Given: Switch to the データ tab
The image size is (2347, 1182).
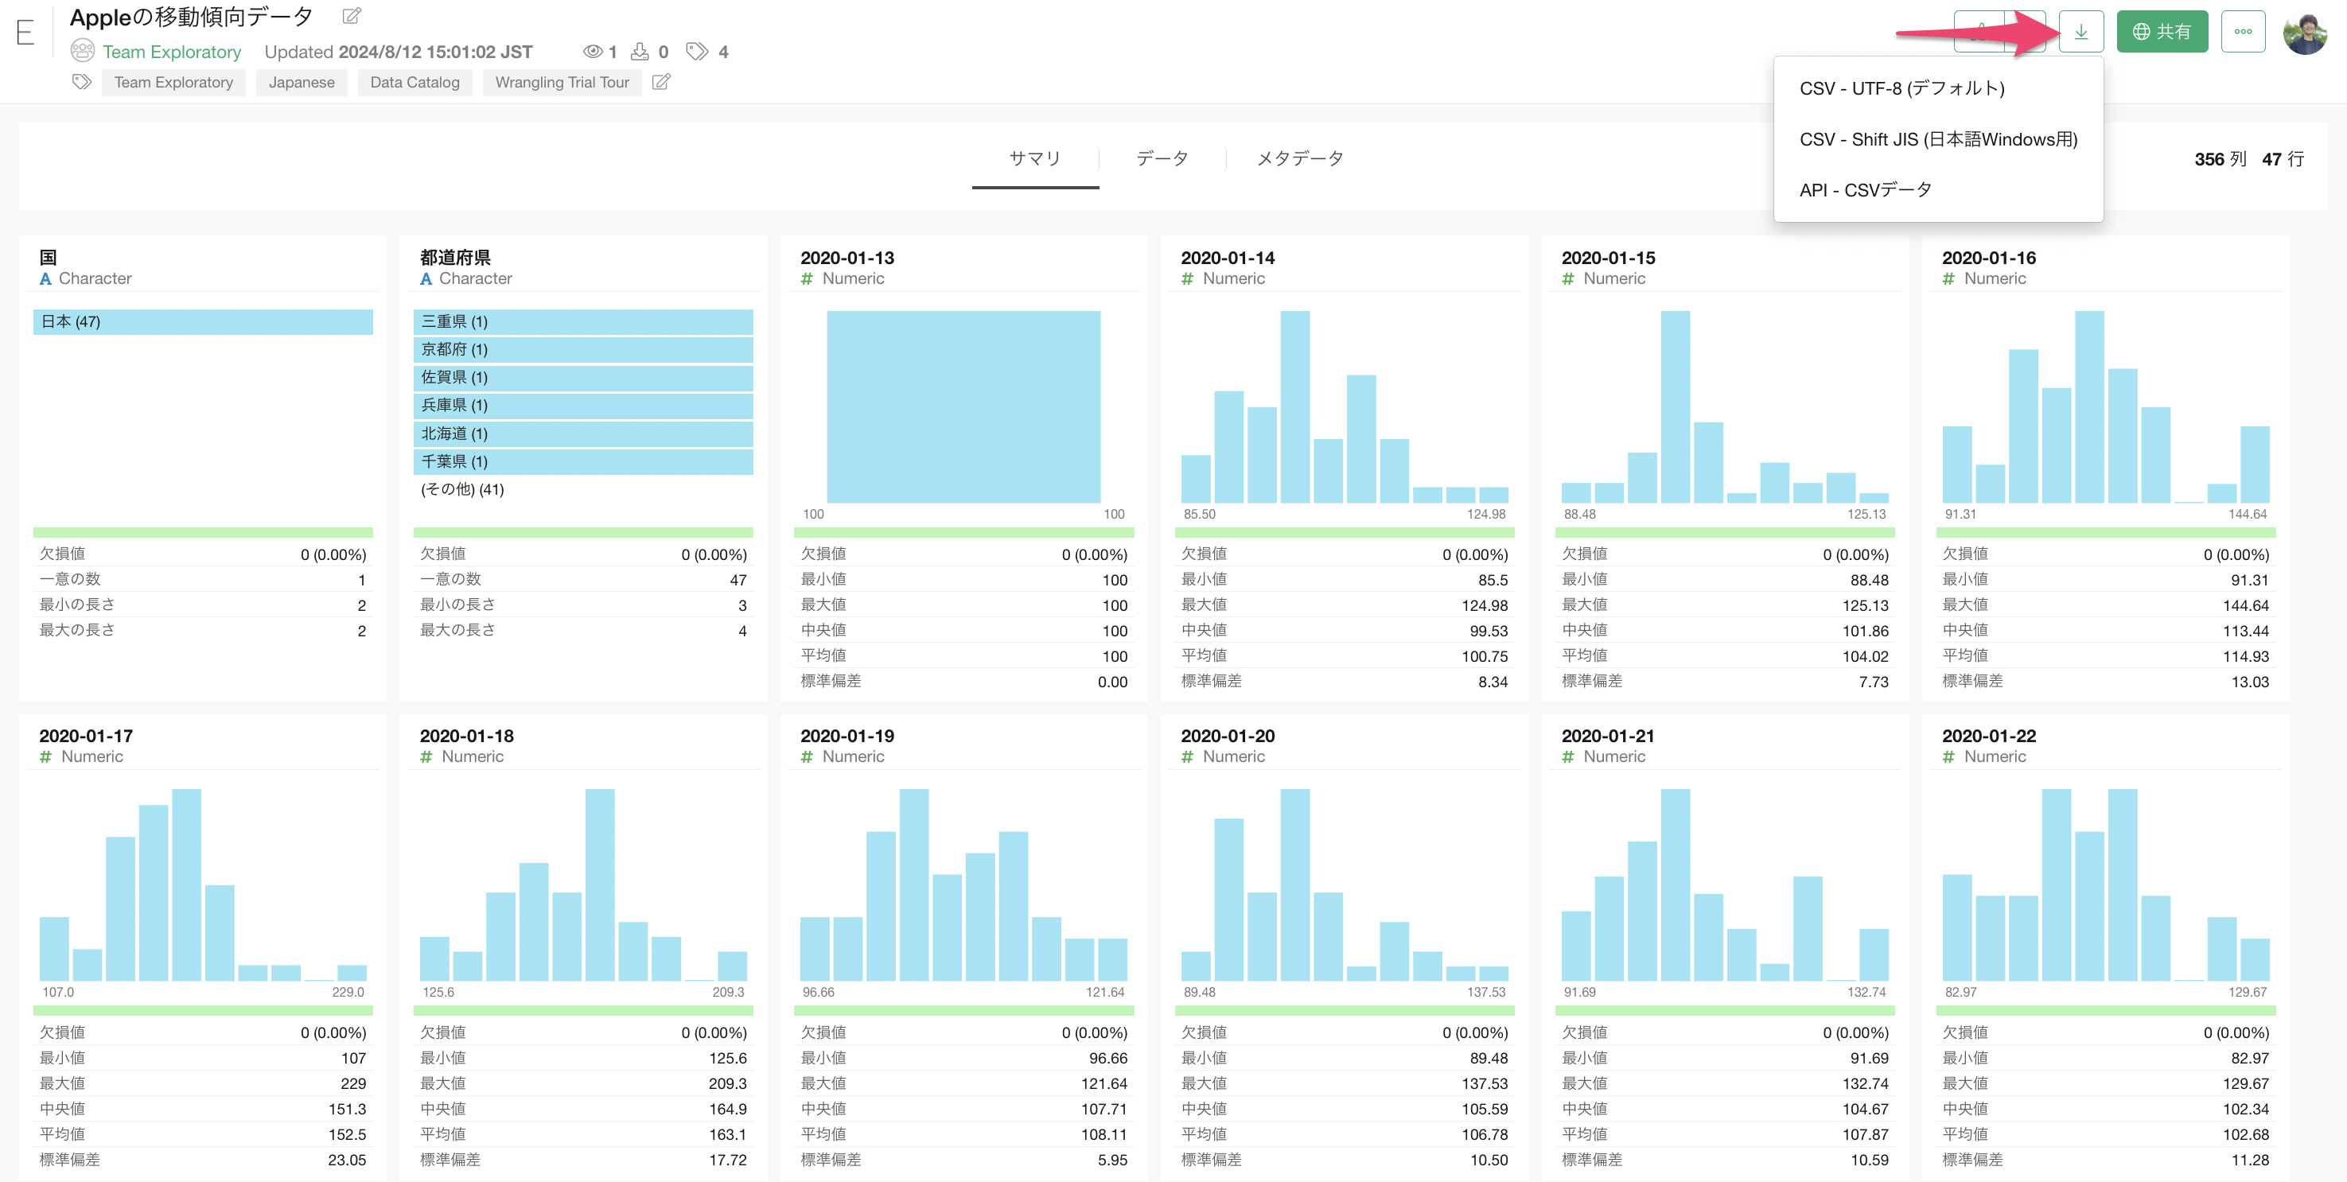Looking at the screenshot, I should tap(1162, 158).
